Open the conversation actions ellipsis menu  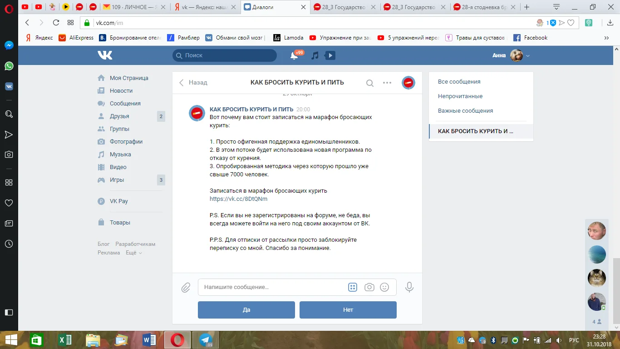387,83
